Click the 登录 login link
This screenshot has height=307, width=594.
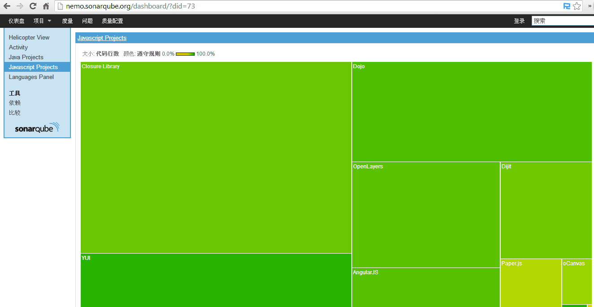click(x=519, y=21)
